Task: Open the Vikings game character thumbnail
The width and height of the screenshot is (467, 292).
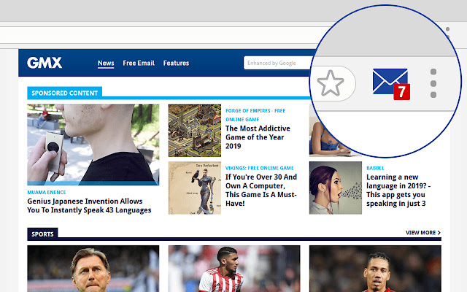Action: tap(195, 188)
